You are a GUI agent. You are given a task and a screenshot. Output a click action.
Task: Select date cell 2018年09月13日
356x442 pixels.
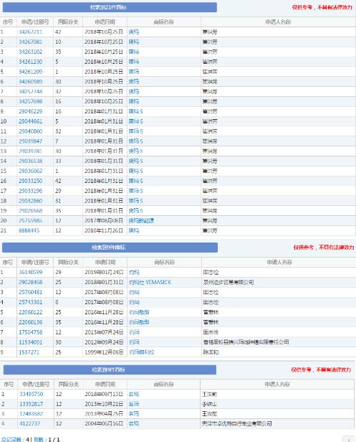pos(104,394)
